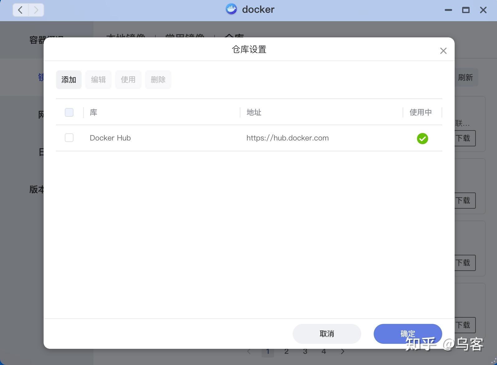
Task: Click 添加 to add a registry
Action: tap(69, 80)
